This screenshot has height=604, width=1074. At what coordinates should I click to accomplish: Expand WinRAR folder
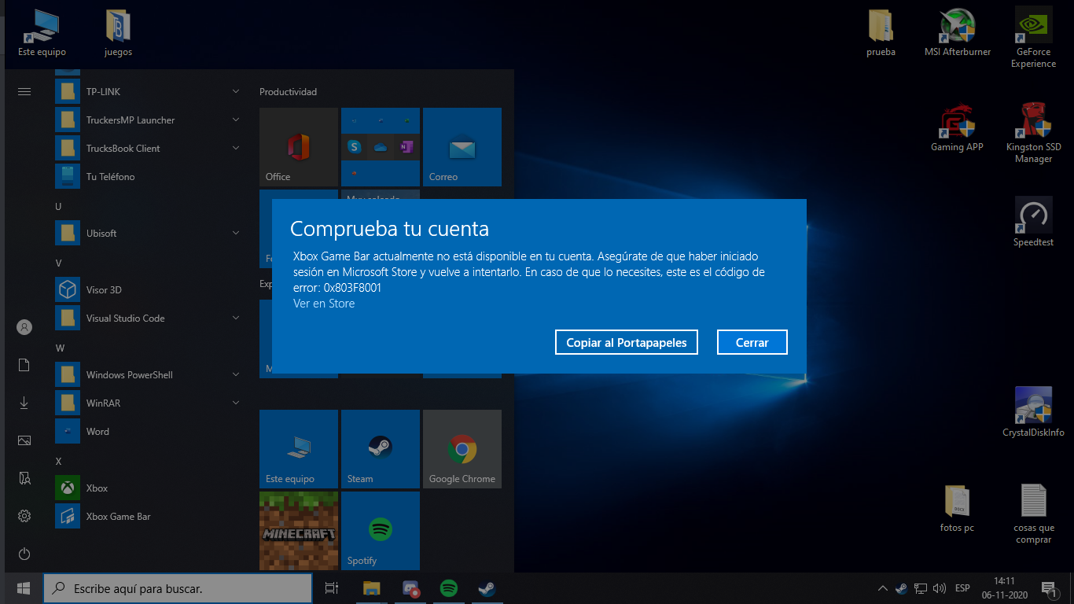pyautogui.click(x=149, y=403)
